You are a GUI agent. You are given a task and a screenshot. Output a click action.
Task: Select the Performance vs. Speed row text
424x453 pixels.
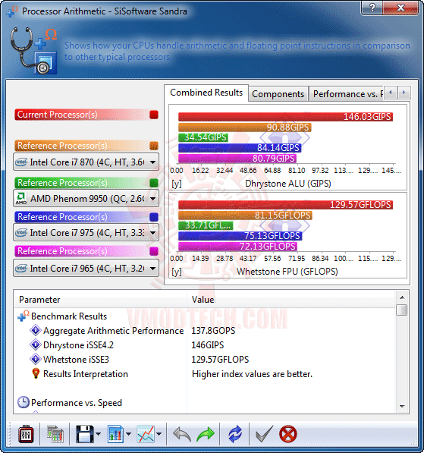[x=77, y=403]
